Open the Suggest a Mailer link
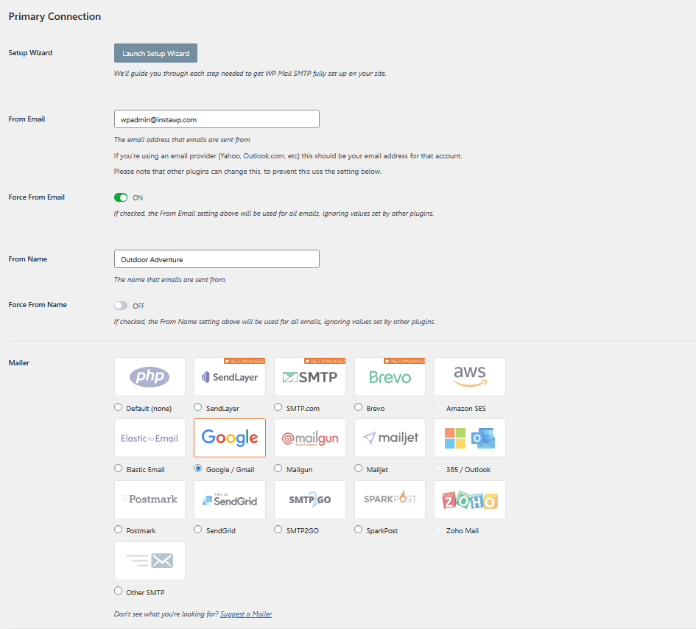696x629 pixels. click(246, 614)
